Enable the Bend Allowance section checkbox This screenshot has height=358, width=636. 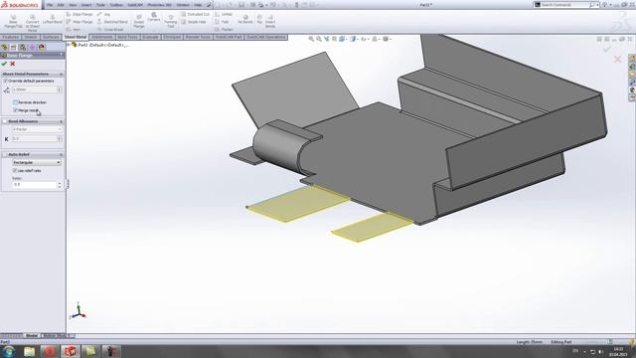[x=5, y=121]
